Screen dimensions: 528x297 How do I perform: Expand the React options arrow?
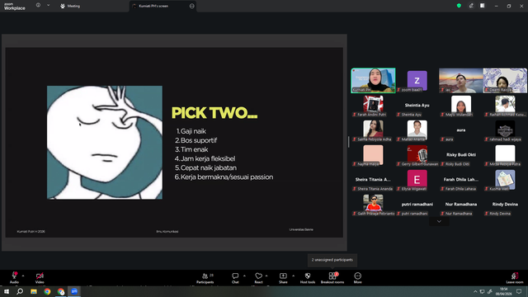[x=266, y=276]
